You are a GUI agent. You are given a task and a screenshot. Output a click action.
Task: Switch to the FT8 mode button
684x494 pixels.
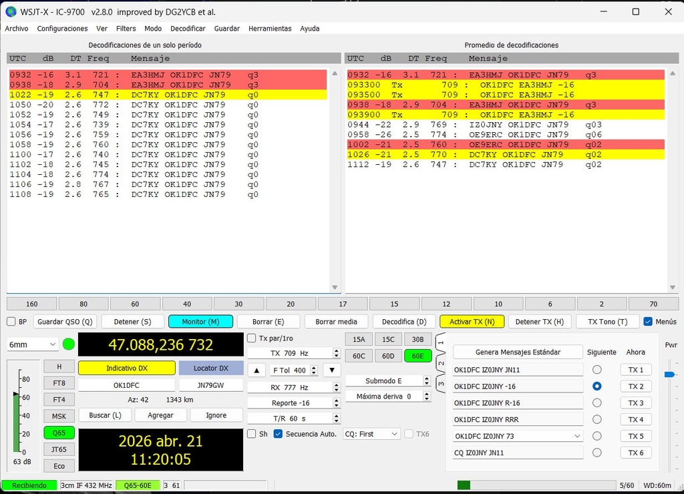[59, 383]
